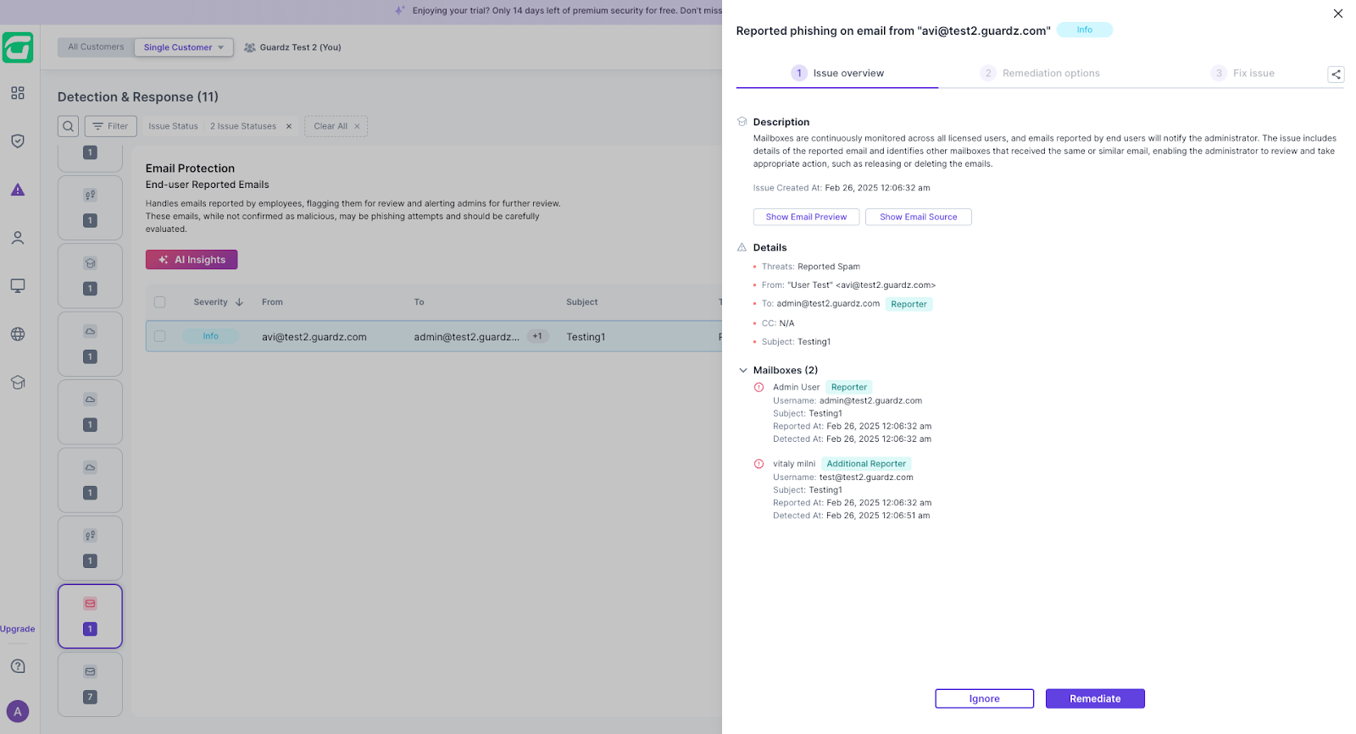The height and width of the screenshot is (734, 1356).
Task: Click the Testing1 subject cell
Action: (586, 337)
